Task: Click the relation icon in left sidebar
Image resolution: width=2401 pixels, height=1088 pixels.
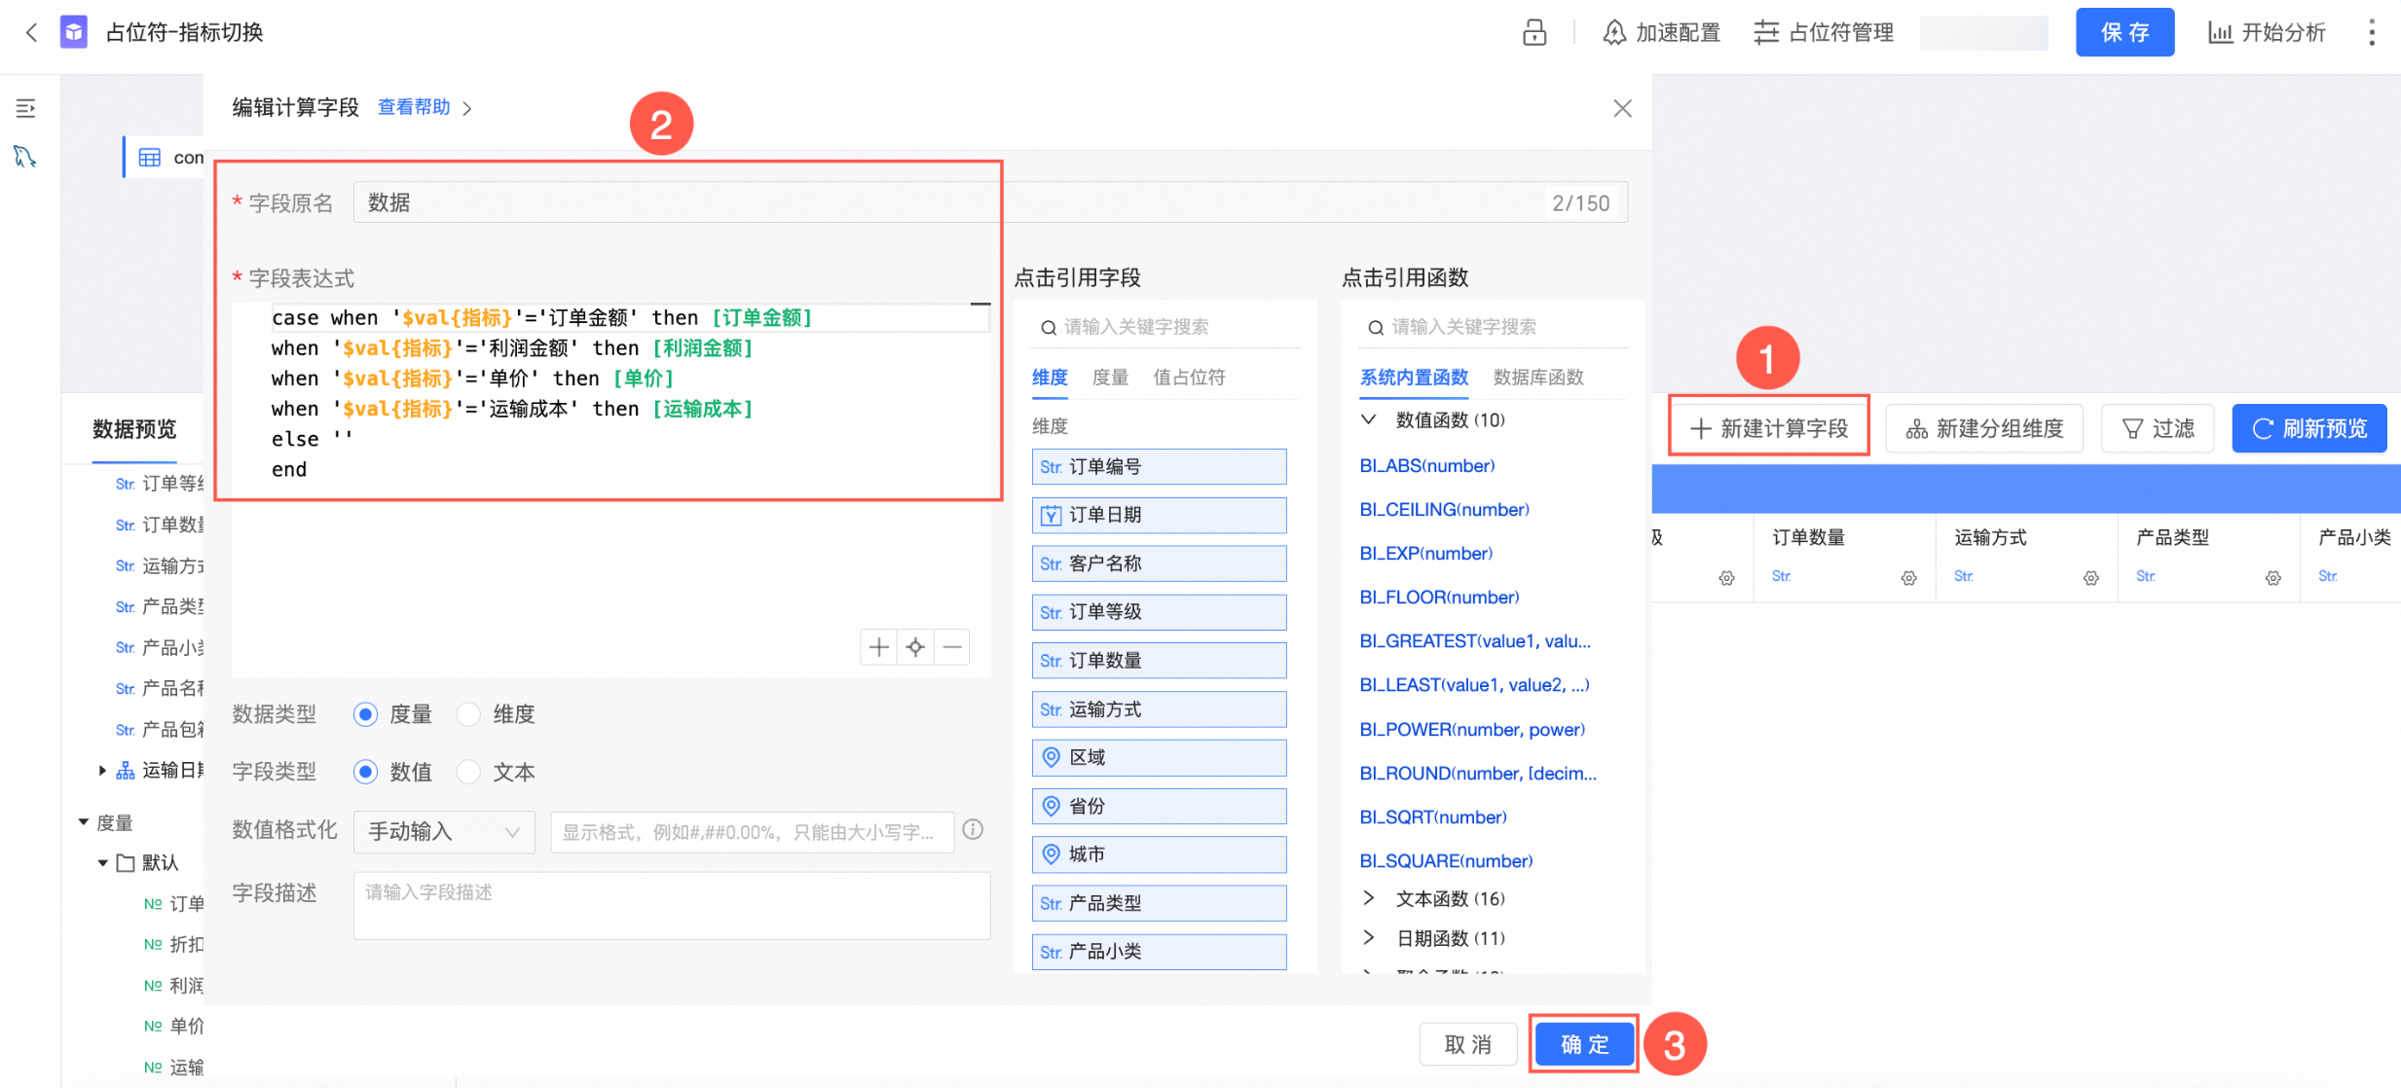Action: 25,156
